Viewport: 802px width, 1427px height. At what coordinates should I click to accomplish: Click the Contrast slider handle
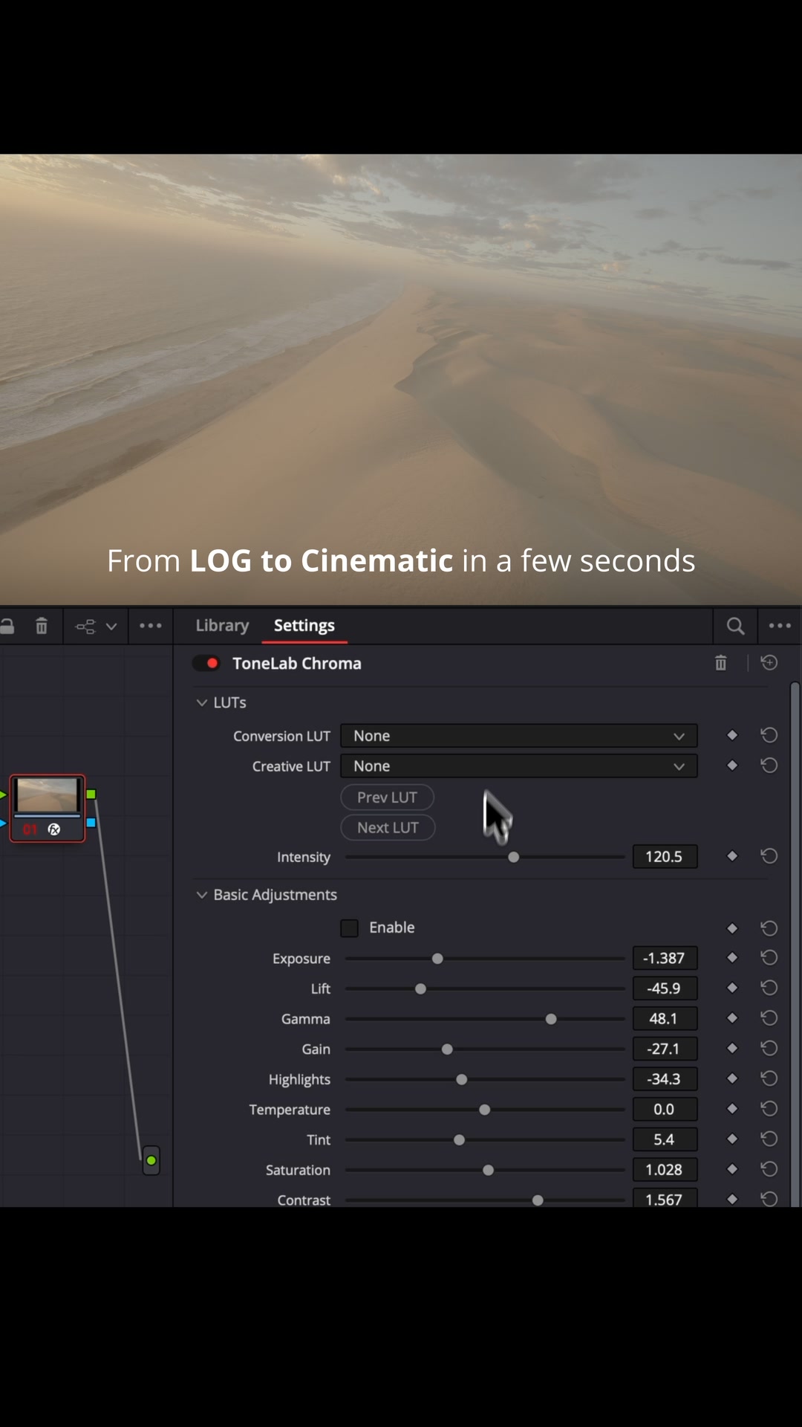[538, 1200]
